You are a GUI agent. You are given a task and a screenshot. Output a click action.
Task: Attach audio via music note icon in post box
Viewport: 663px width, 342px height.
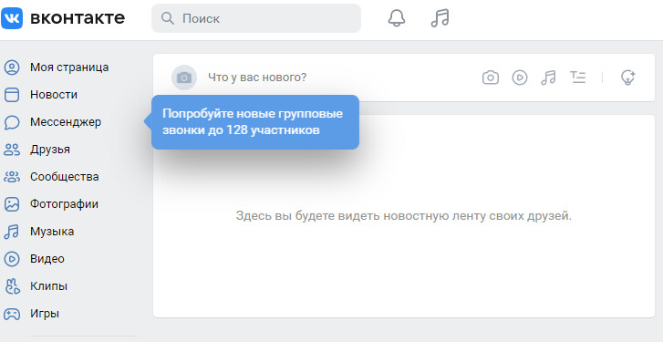pos(548,78)
